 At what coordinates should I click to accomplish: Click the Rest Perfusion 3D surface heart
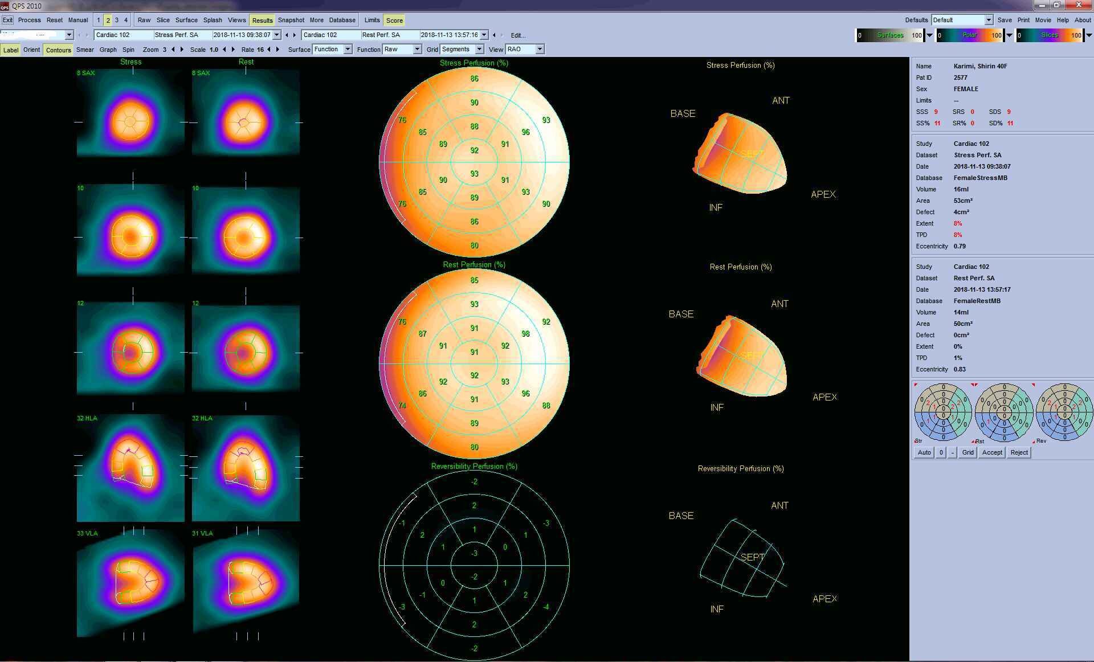[742, 356]
